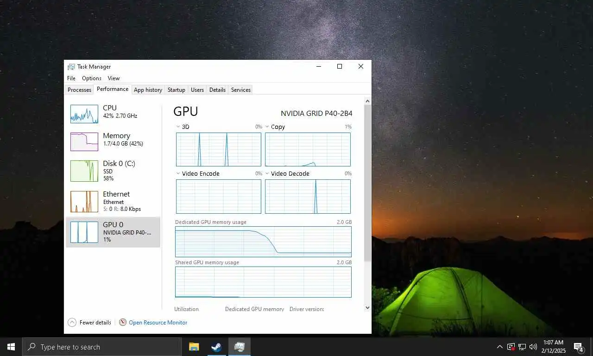Click the Fewer details chevron icon
Viewport: 593px width, 356px height.
pos(72,322)
